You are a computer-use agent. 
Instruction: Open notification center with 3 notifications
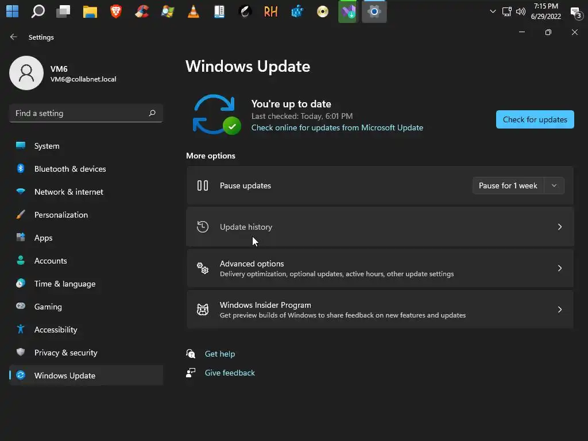576,13
